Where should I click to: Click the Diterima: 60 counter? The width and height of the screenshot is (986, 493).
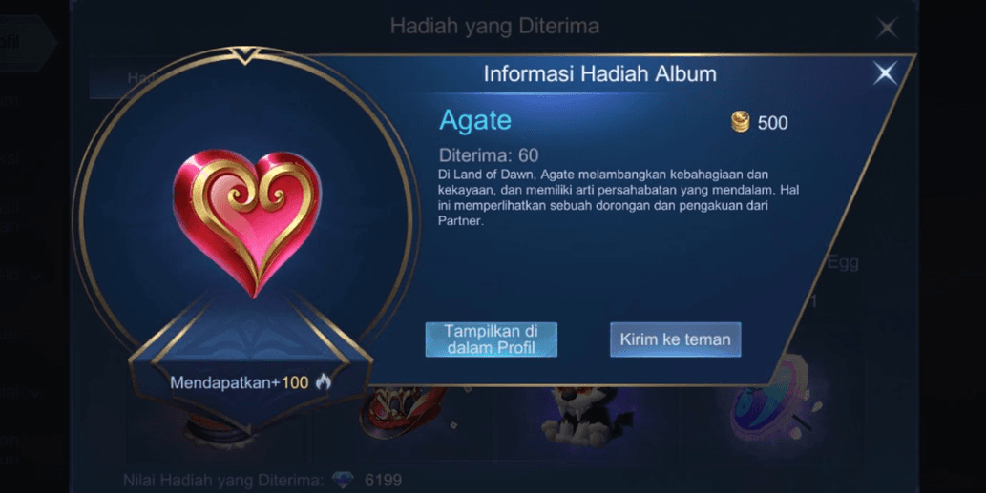(489, 155)
